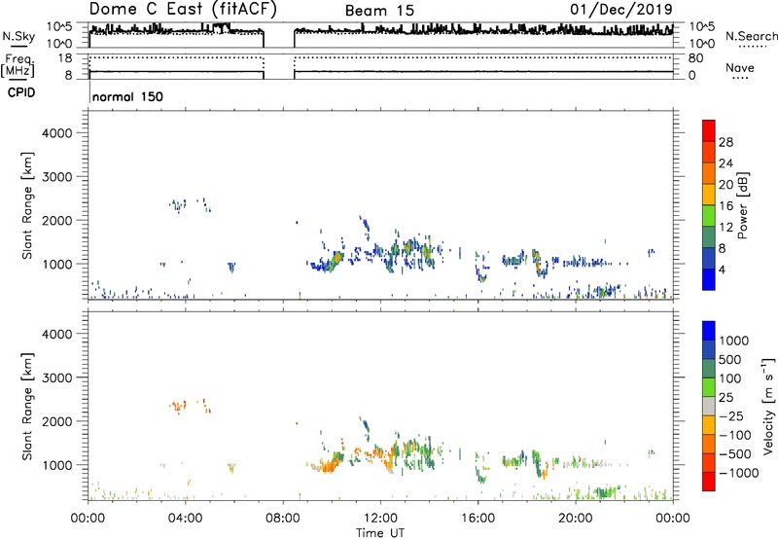Click the red bottom segment of the velocity color bar
Screen dimensions: 778x539
click(x=709, y=482)
